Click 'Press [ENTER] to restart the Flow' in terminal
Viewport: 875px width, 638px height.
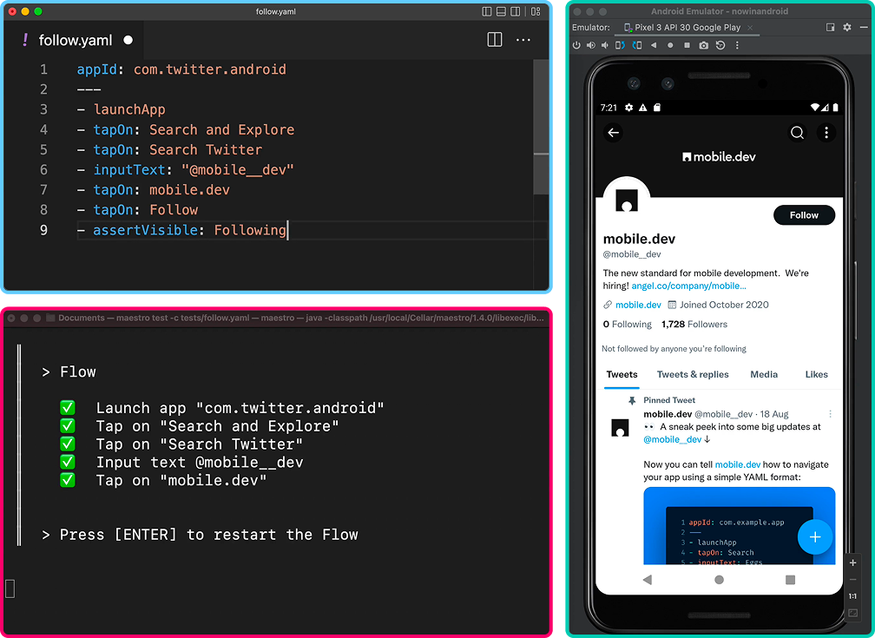208,534
